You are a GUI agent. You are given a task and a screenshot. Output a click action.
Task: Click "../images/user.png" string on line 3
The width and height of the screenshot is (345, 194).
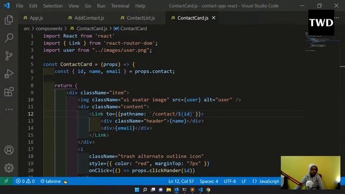[121, 50]
